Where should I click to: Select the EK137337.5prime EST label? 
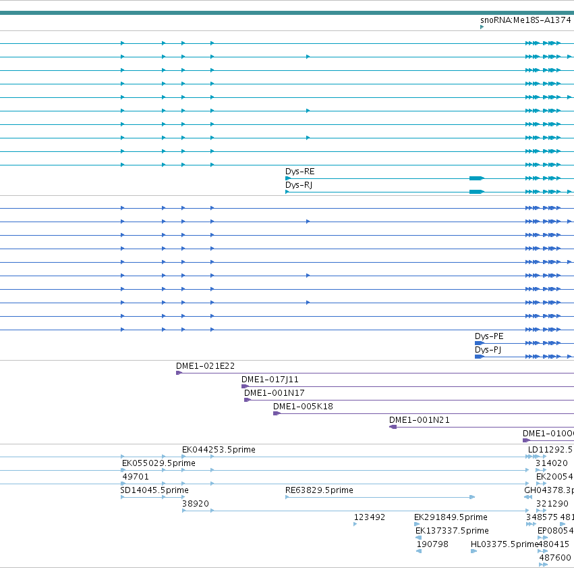click(452, 532)
